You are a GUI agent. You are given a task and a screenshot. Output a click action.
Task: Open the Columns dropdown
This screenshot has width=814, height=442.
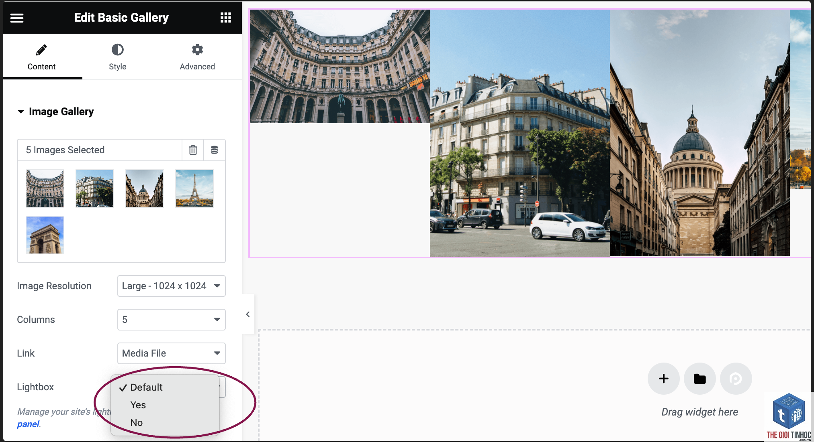[x=172, y=320]
